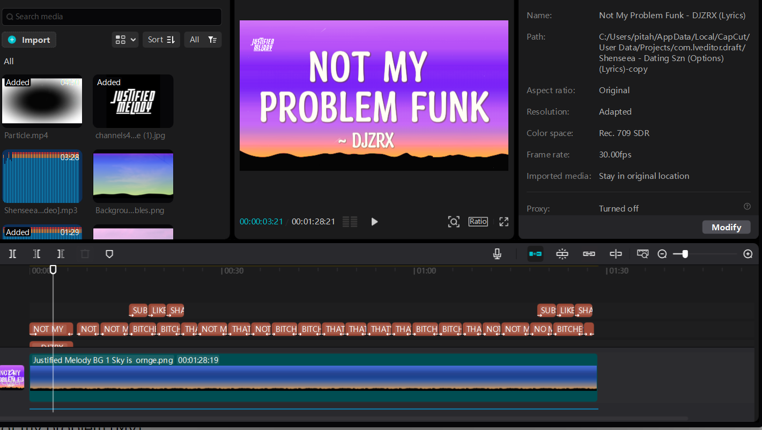Click the 00:30 mark on timeline ruler
The image size is (762, 430).
click(233, 271)
